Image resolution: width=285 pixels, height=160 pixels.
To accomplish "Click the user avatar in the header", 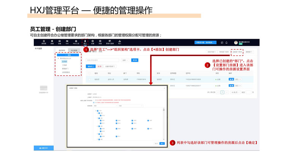I will point(236,42).
